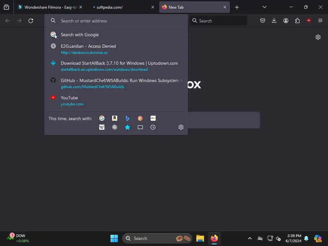Open File Explorer from taskbar

pos(200,238)
